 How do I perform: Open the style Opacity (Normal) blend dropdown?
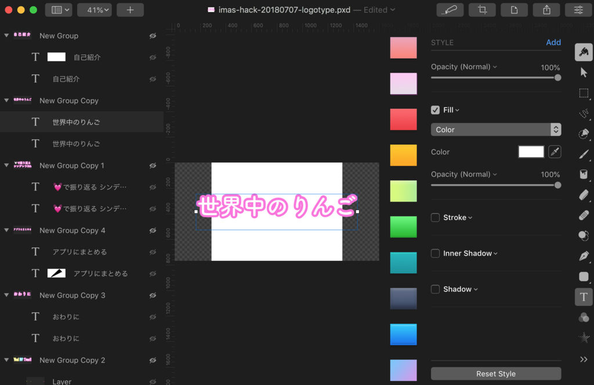tap(463, 67)
